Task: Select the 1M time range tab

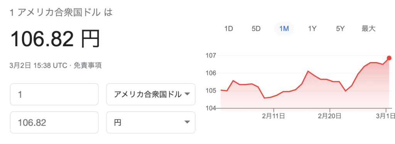Action: (284, 28)
